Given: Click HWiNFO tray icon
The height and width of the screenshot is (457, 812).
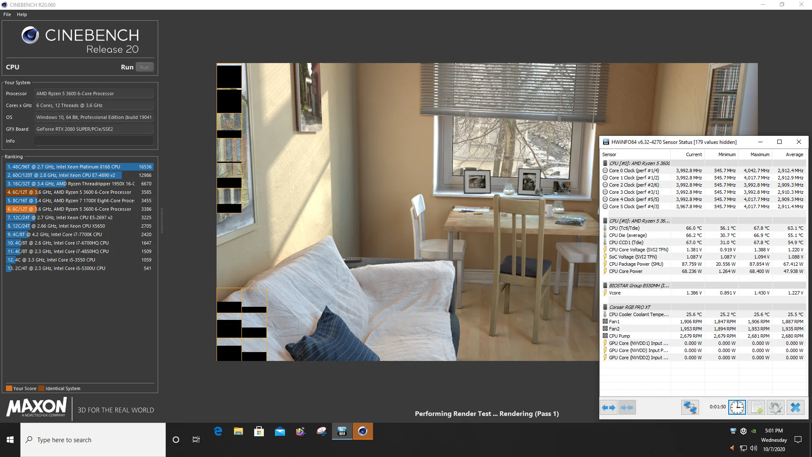Looking at the screenshot, I should [x=733, y=431].
